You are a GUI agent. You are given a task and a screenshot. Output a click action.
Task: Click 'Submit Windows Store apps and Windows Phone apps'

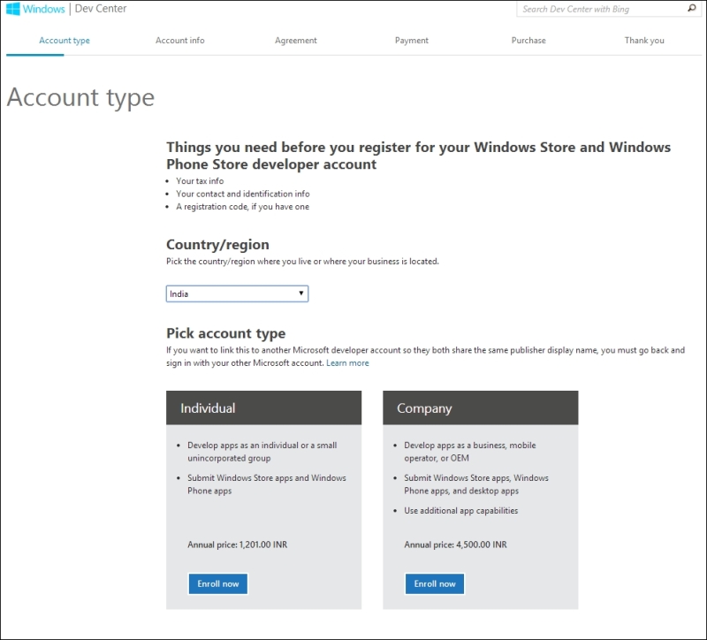[267, 484]
